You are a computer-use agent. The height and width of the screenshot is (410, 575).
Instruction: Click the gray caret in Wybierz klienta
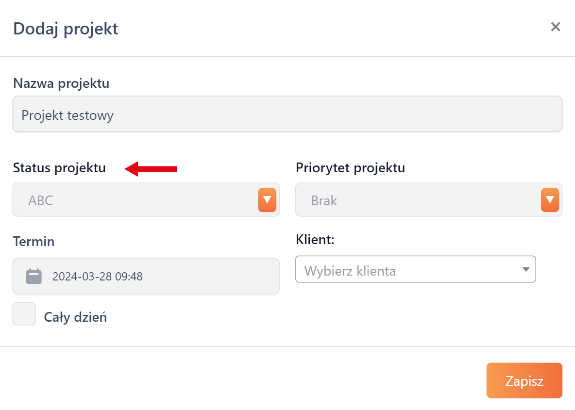pyautogui.click(x=525, y=269)
